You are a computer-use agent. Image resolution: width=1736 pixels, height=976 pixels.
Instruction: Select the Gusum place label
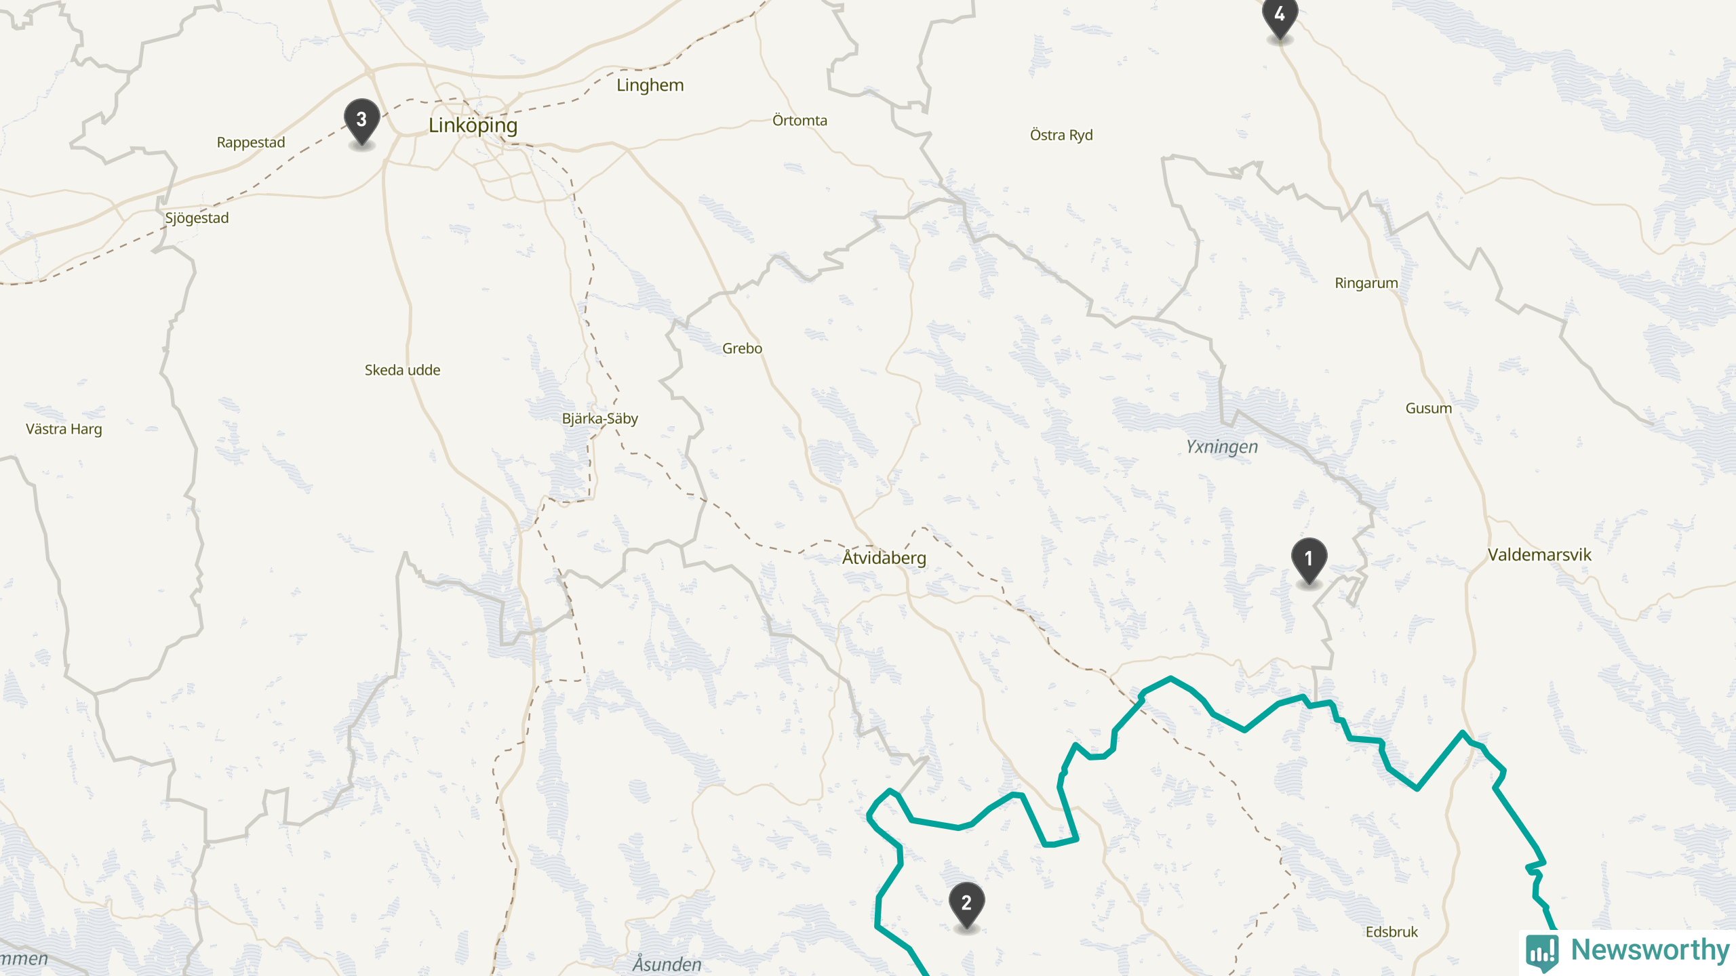[1428, 408]
